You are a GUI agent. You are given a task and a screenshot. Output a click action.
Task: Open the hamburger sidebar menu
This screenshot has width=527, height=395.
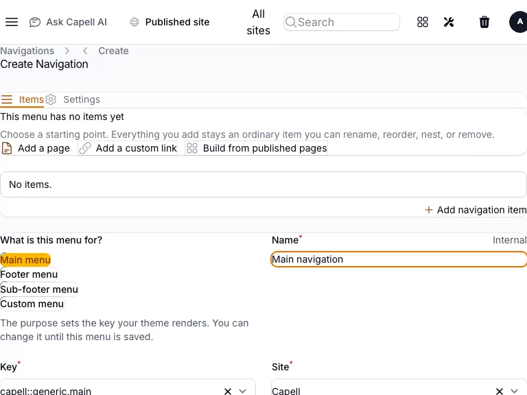click(x=12, y=22)
